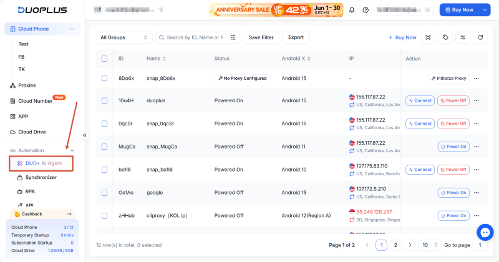Click the magnifier icon in the search box
Screen dimensions: 499x262
162,37
